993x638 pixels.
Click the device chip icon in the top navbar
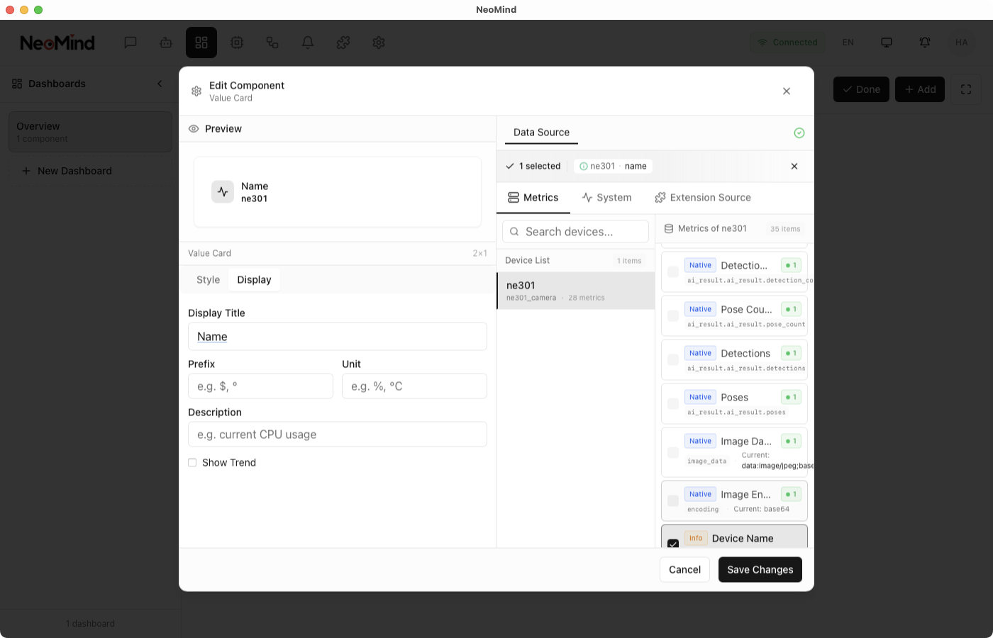click(x=237, y=43)
